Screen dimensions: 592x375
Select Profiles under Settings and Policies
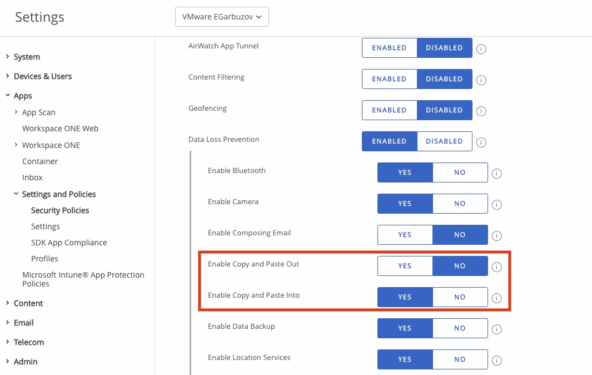pyautogui.click(x=44, y=259)
